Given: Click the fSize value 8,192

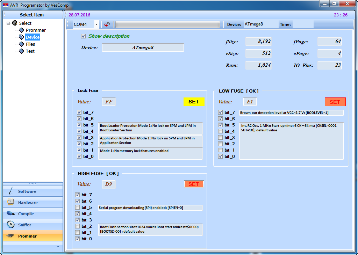Looking at the screenshot, I should [258, 42].
